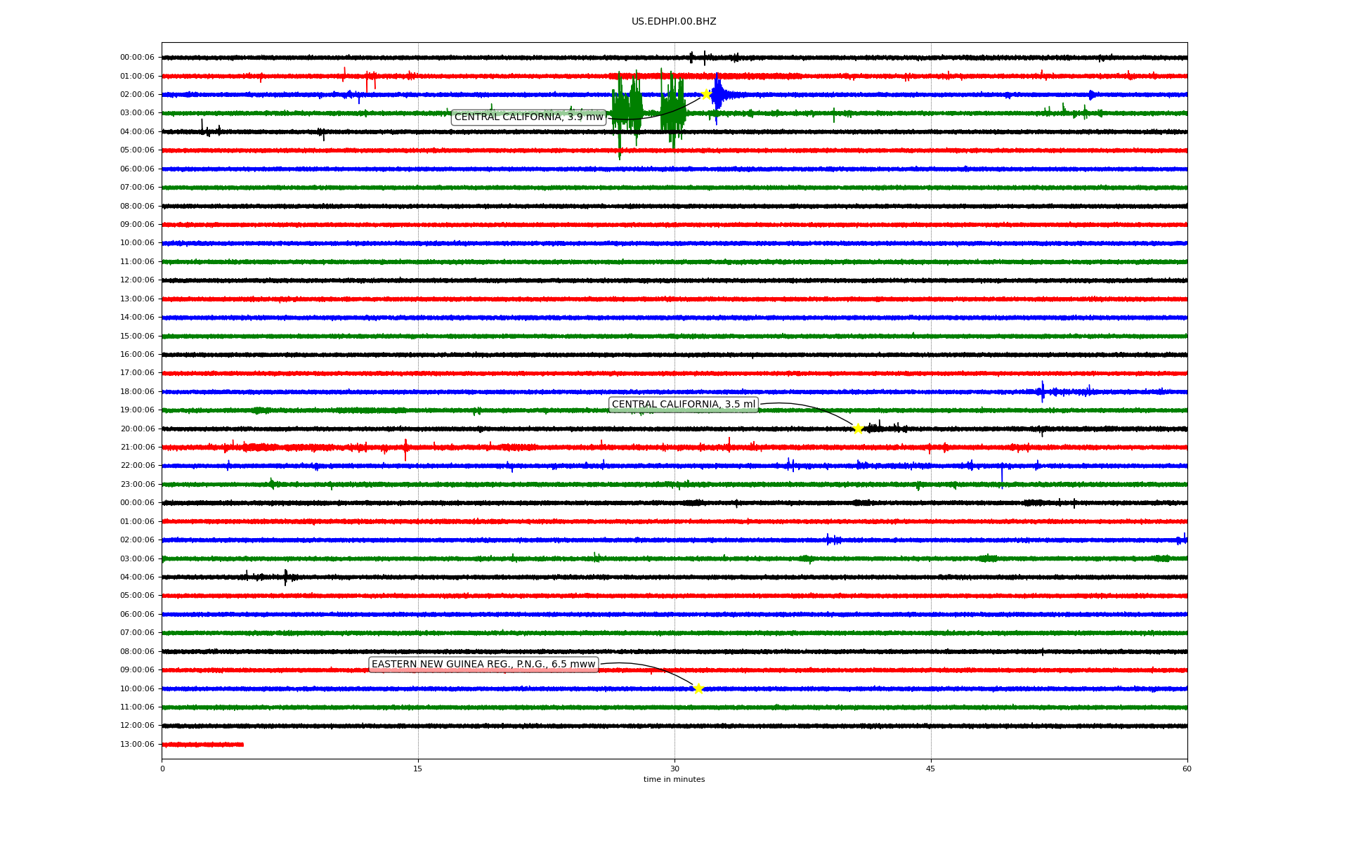Click the blue spike on the 18:00:06 trace
1349x843 pixels.
click(x=1043, y=391)
